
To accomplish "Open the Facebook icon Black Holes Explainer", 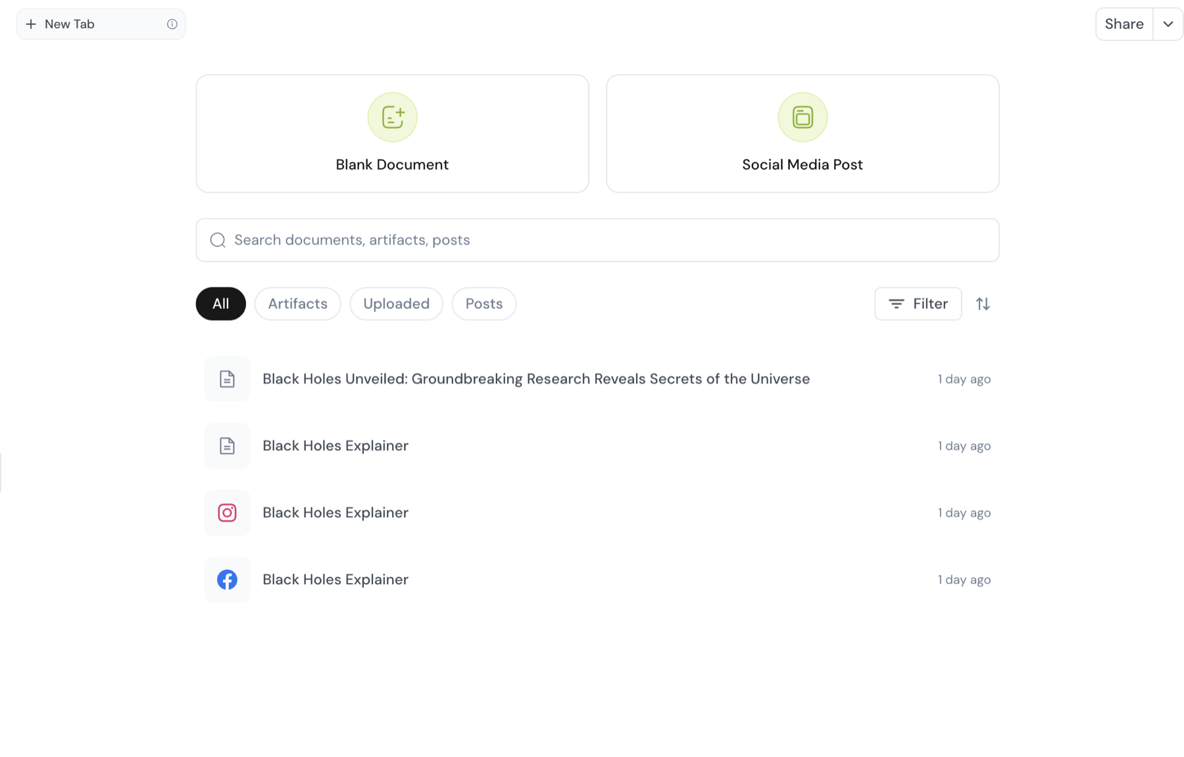I will coord(227,580).
